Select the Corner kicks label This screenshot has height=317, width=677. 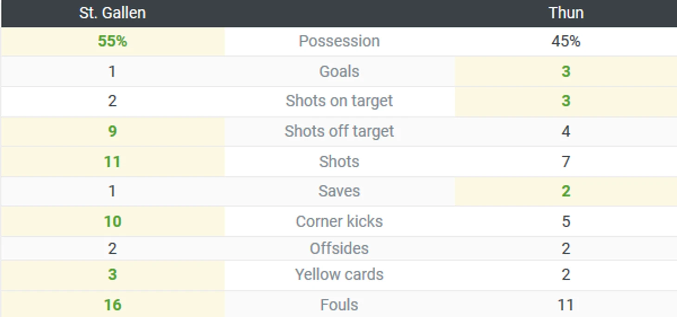pyautogui.click(x=339, y=222)
